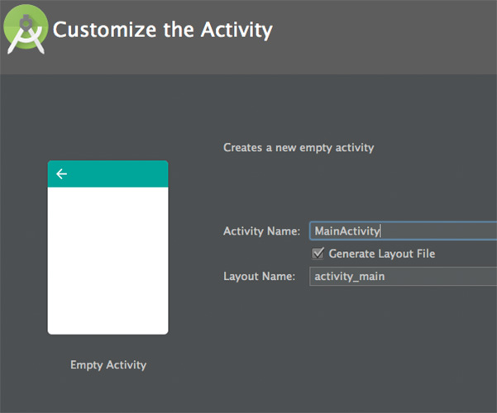
Task: Click the "Customize the Activity" heading
Action: click(162, 31)
